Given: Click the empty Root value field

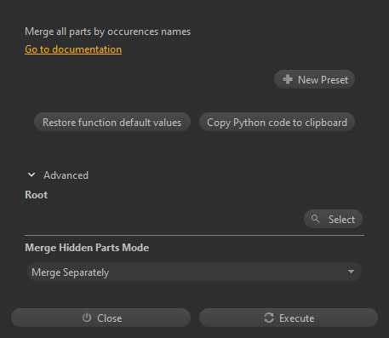Looking at the screenshot, I should [163, 219].
